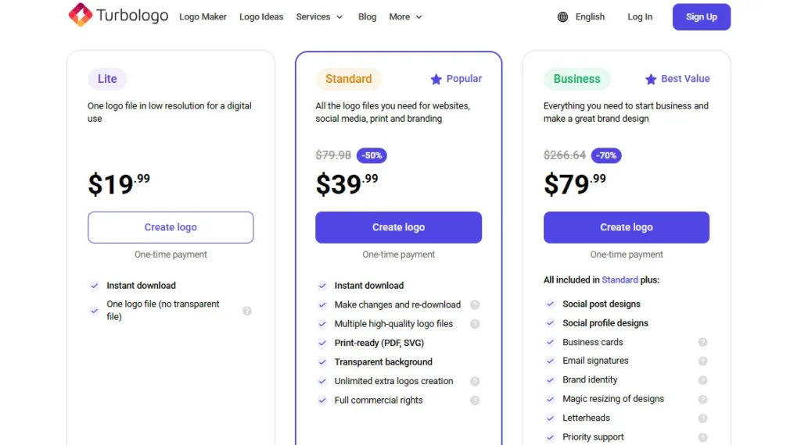Click help icon beside Multiple high-quality logo files

click(475, 324)
